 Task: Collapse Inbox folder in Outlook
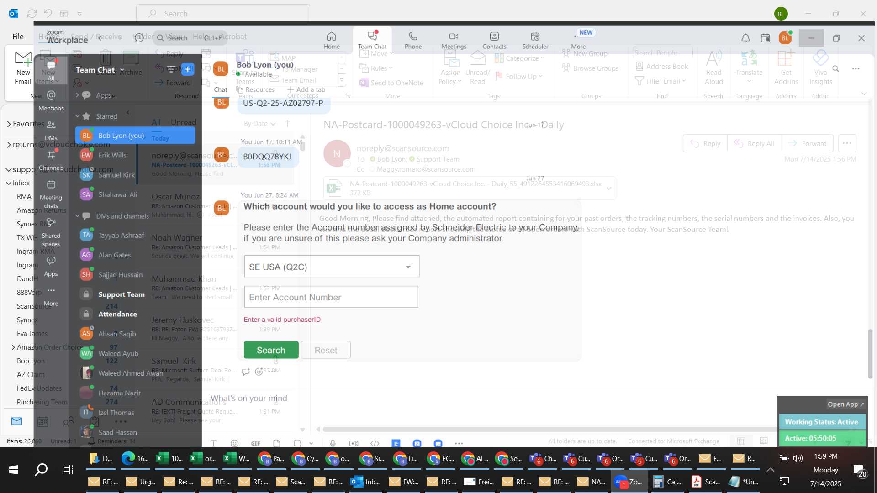tap(9, 183)
